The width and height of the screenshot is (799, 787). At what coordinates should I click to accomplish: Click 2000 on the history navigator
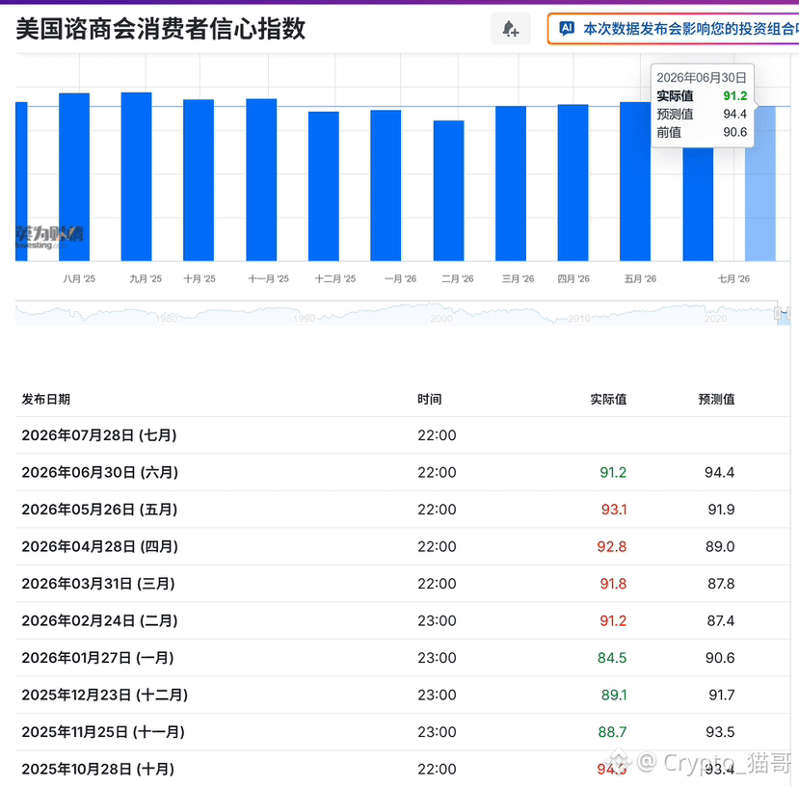(x=441, y=319)
